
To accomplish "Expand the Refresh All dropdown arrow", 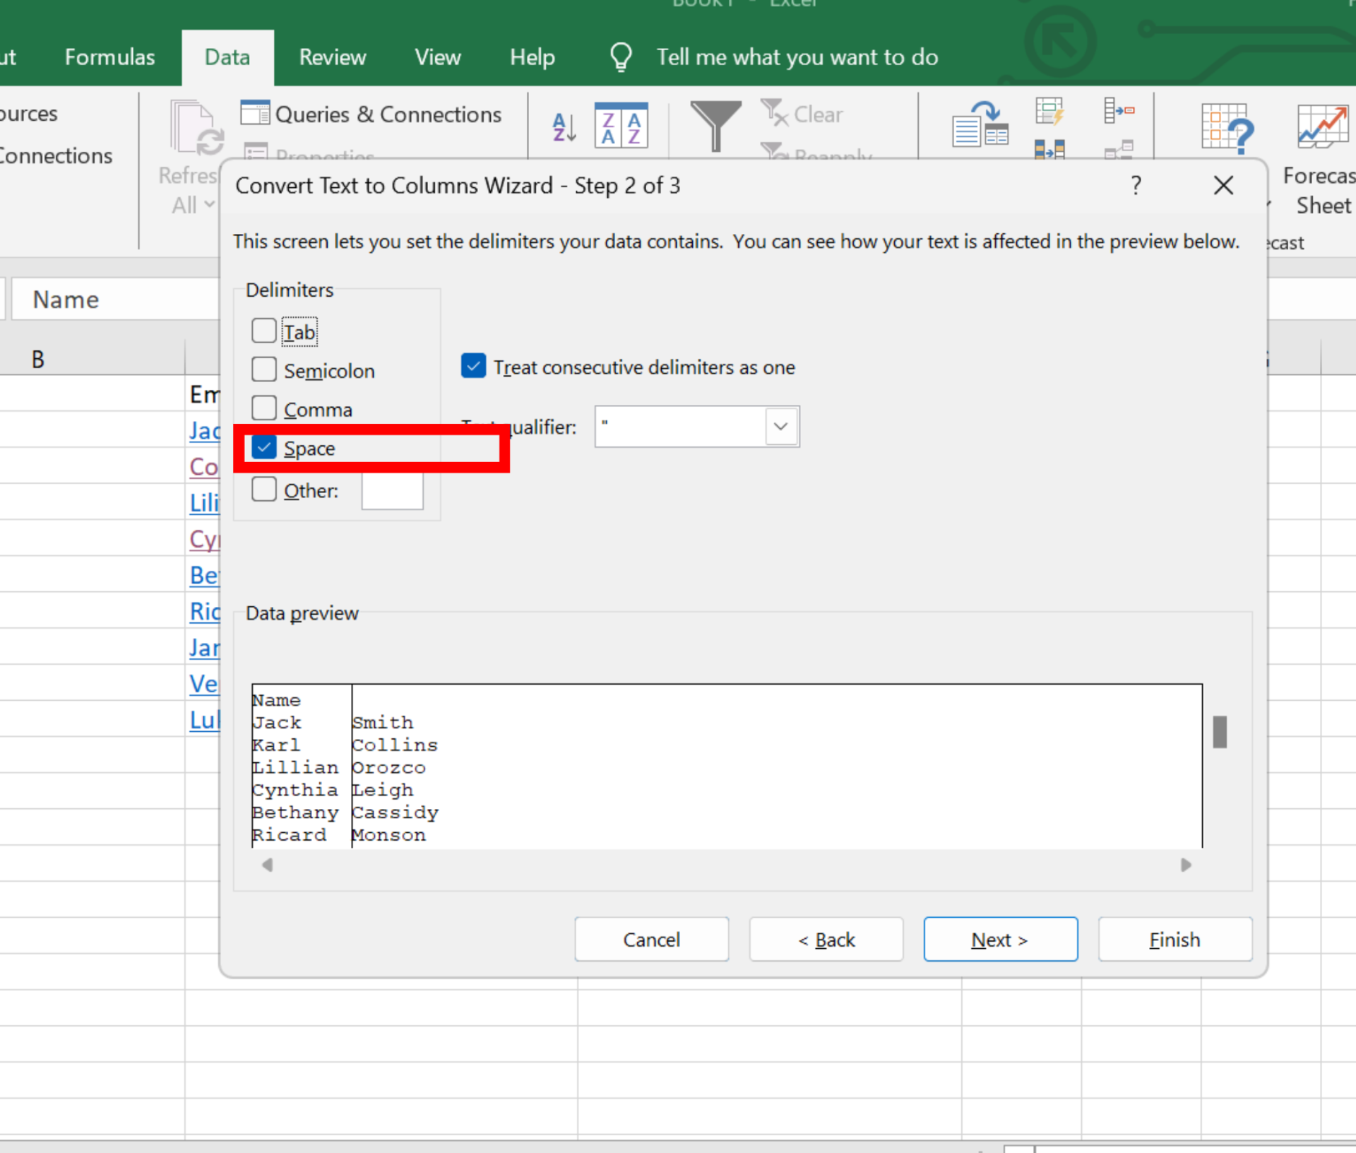I will click(209, 205).
